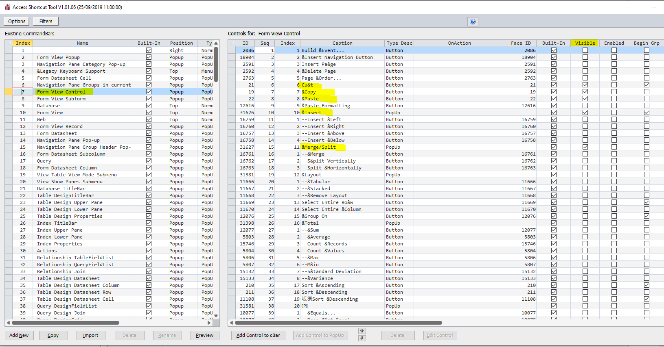The image size is (664, 347).
Task: Move control down with arrow icon
Action: (362, 338)
